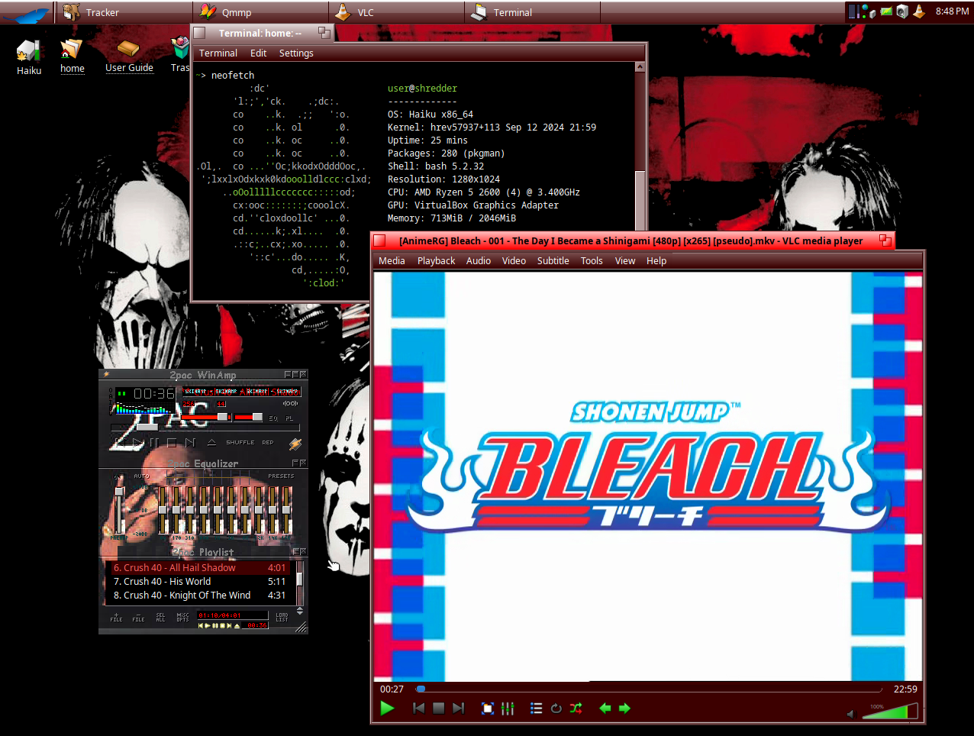Image resolution: width=974 pixels, height=736 pixels.
Task: Toggle the Winamp EQ window button
Action: pos(273,418)
